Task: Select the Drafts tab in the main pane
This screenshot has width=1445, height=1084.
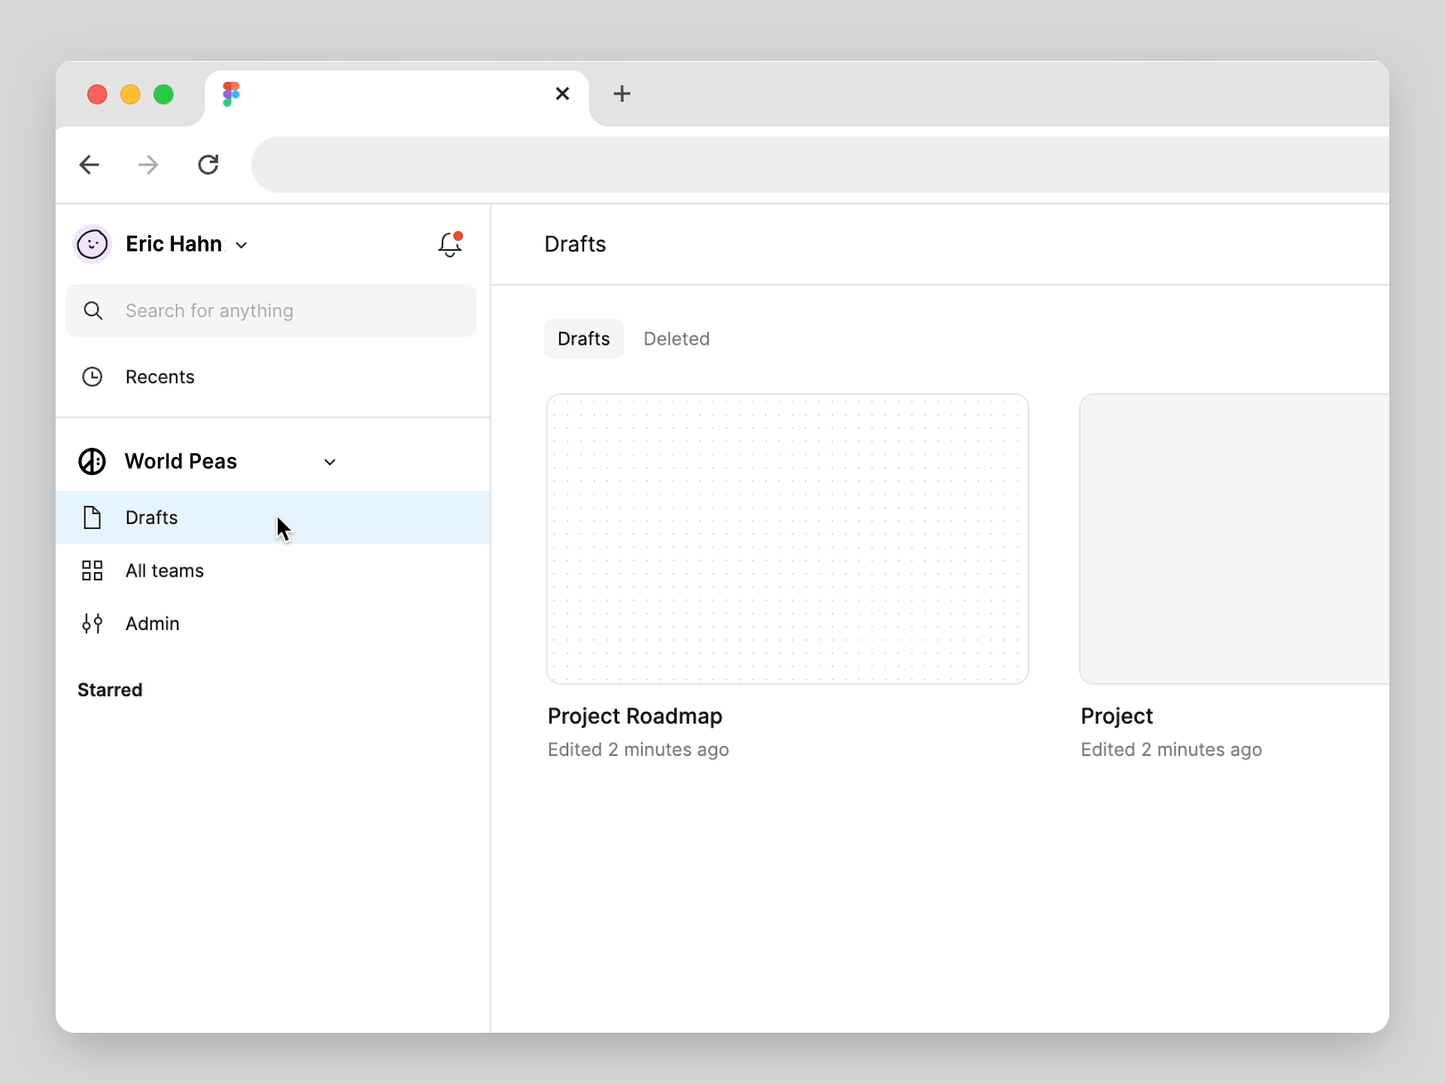Action: point(583,339)
